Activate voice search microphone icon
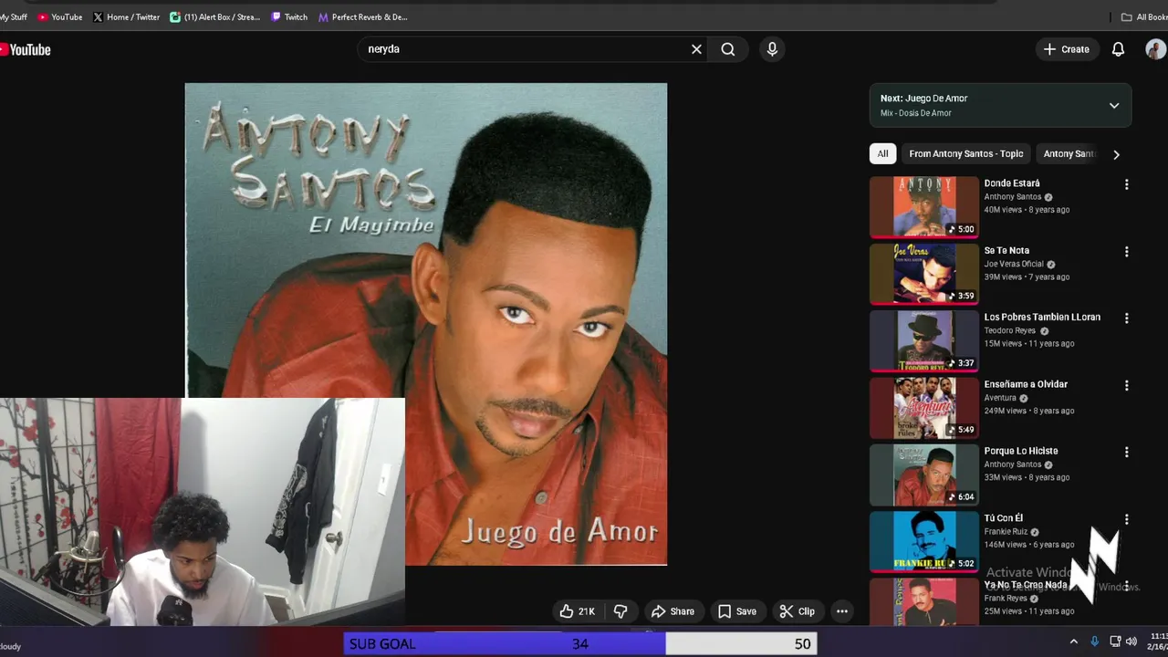This screenshot has width=1168, height=657. coord(772,49)
